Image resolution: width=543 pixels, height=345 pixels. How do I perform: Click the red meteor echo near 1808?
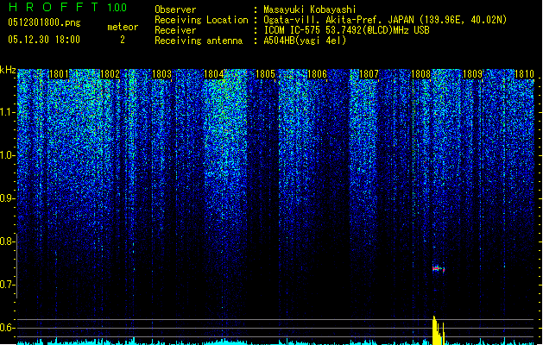click(x=438, y=268)
